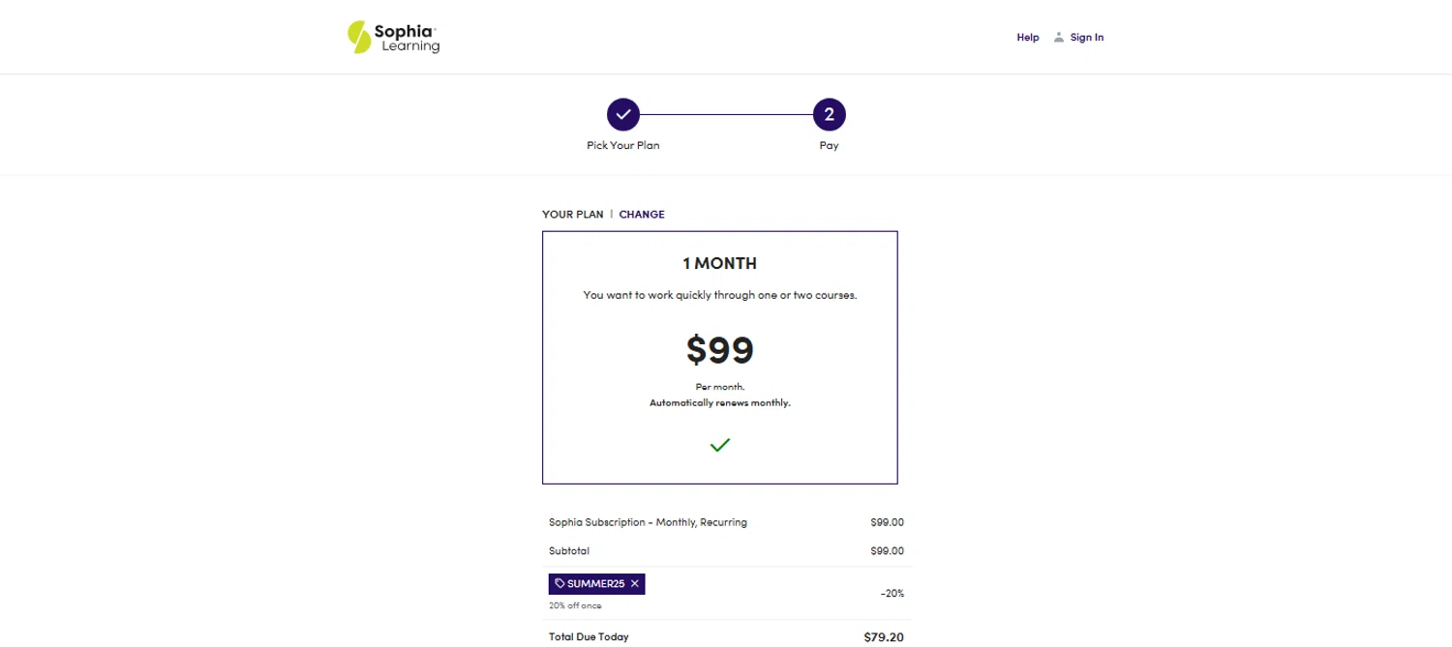Click the green checkmark in plan card
Viewport: 1452px width, 647px height.
pos(719,445)
